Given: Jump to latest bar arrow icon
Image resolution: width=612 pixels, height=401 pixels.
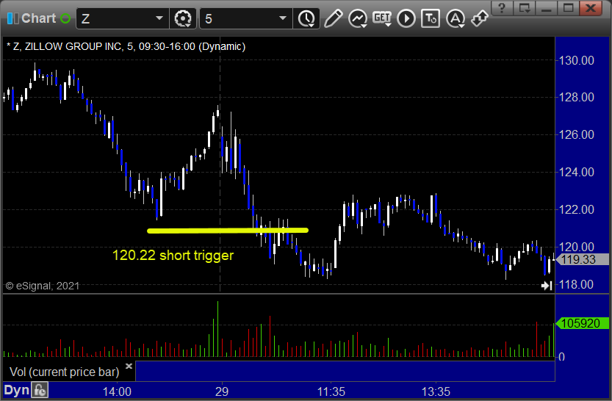Looking at the screenshot, I should click(547, 286).
